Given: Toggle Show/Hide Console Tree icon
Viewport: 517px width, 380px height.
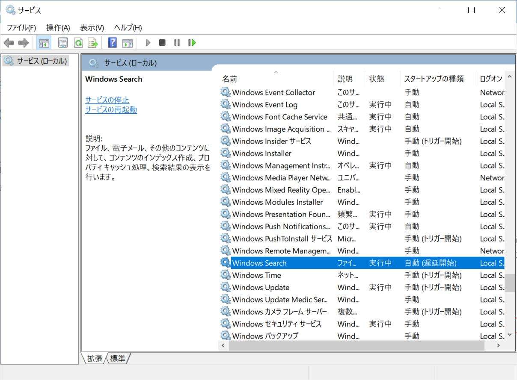Looking at the screenshot, I should 44,43.
